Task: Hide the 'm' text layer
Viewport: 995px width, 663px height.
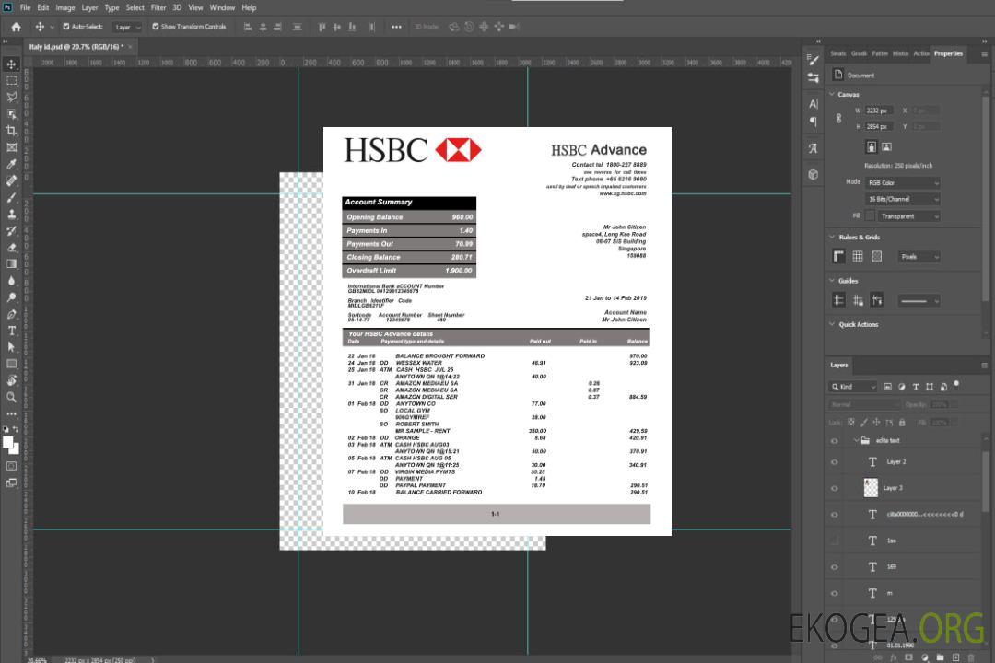Action: [x=835, y=594]
